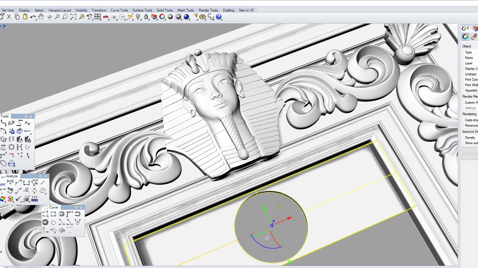Viewport: 478px width, 268px height.
Task: Click the Layer row in Properties
Action: tap(470, 63)
